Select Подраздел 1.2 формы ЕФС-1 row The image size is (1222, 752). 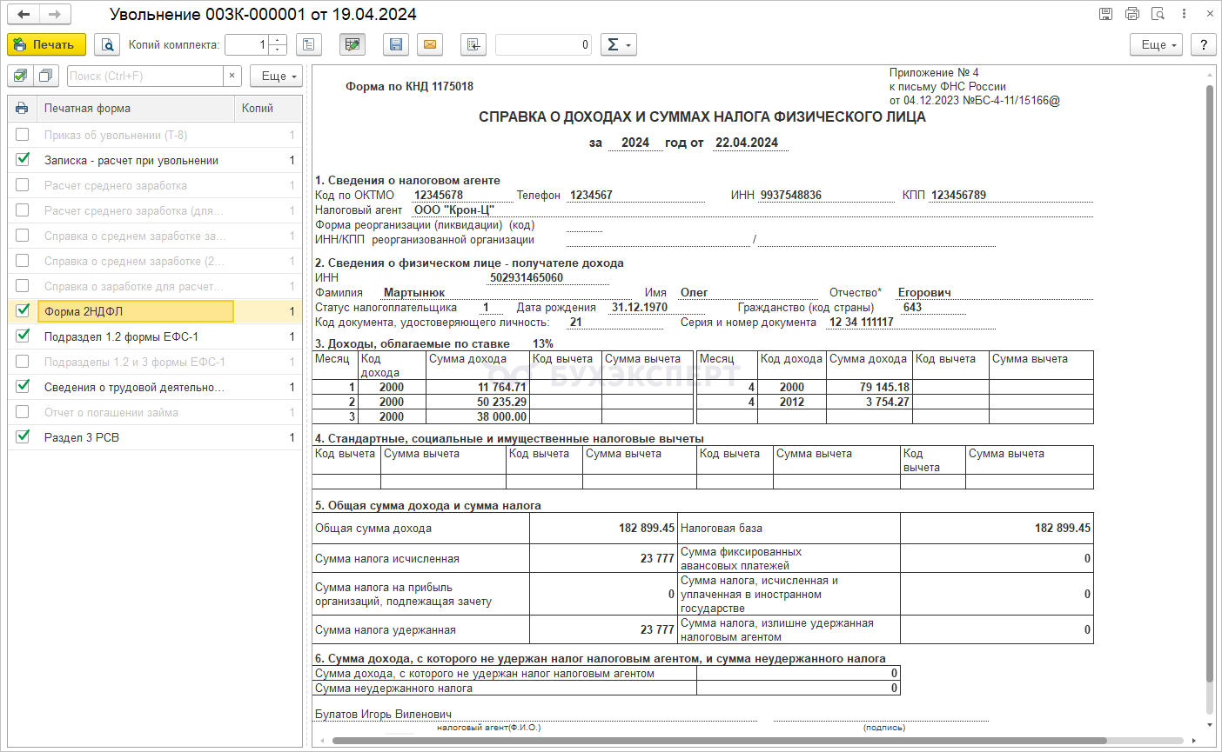pos(121,336)
